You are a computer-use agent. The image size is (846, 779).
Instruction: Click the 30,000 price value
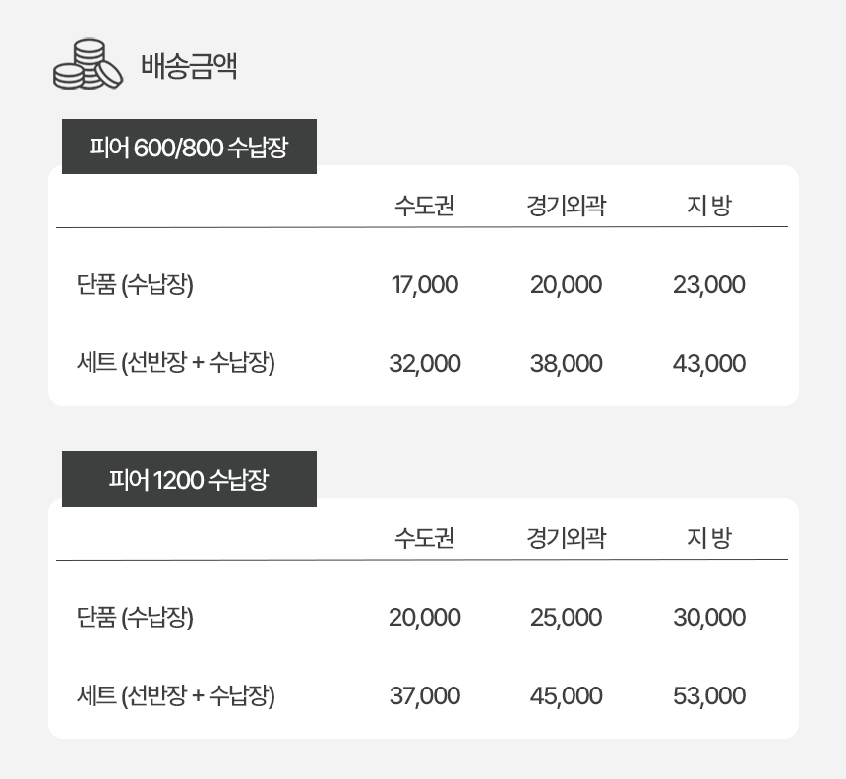(708, 618)
